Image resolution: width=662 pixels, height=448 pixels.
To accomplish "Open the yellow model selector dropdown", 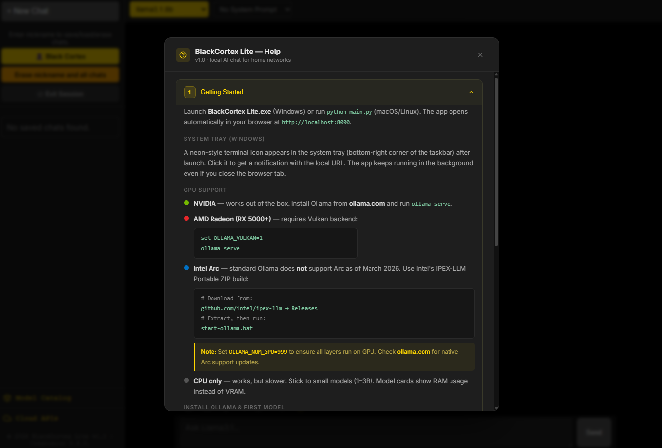I will [169, 9].
